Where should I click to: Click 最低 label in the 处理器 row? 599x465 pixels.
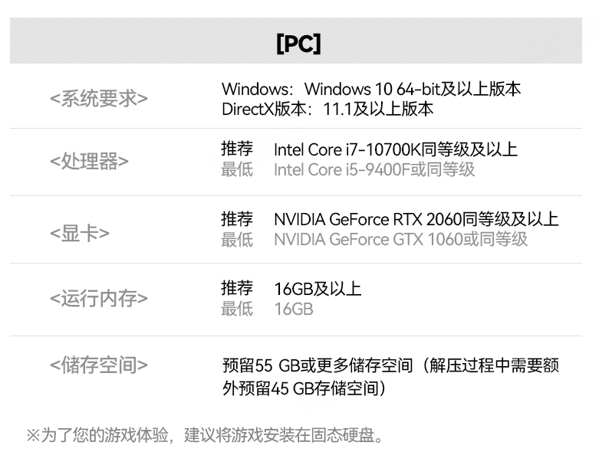tap(237, 169)
